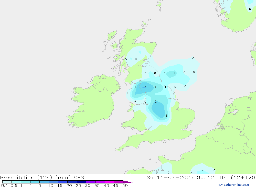The width and height of the screenshot is (256, 187).
Task: Click the blue rain patch over northern England
Action: [158, 109]
